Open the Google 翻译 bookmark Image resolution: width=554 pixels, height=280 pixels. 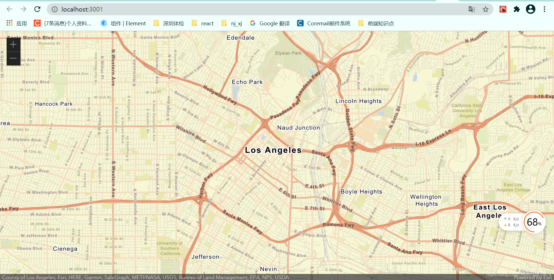(x=270, y=23)
